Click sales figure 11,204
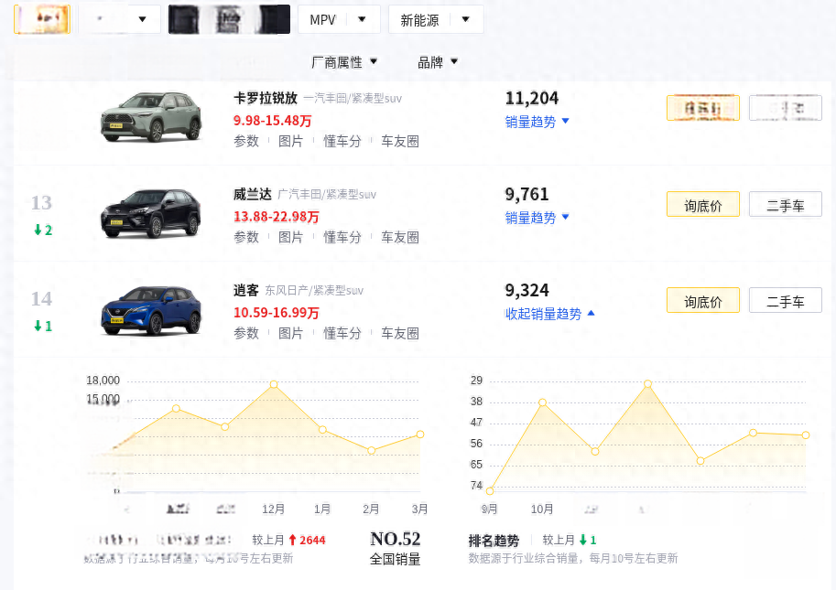Image resolution: width=836 pixels, height=590 pixels. coord(532,98)
